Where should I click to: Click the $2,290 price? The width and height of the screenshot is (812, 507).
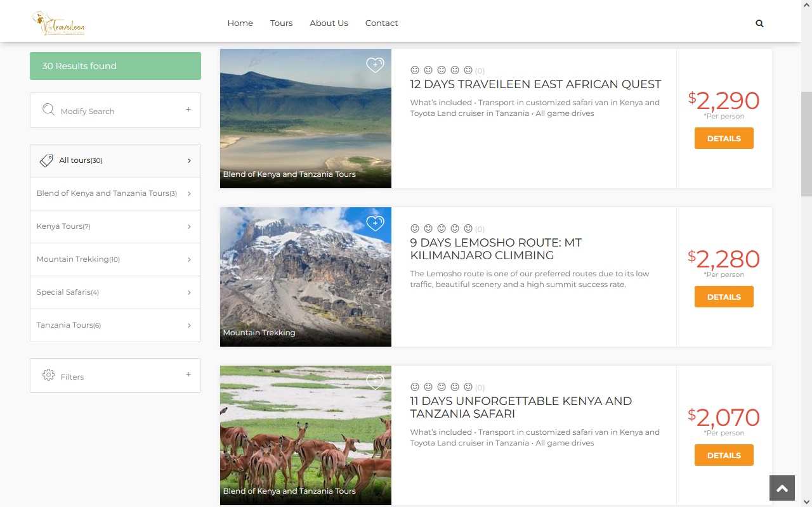coord(724,101)
